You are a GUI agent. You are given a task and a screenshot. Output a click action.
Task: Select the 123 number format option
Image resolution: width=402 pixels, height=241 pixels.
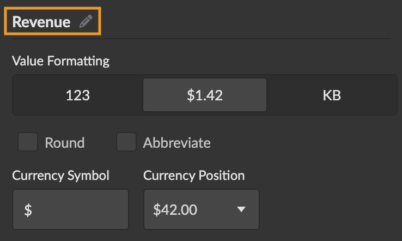pos(77,95)
